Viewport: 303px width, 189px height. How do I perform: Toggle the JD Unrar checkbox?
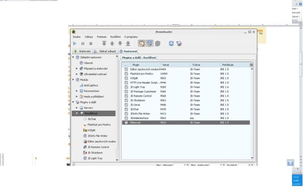click(126, 105)
